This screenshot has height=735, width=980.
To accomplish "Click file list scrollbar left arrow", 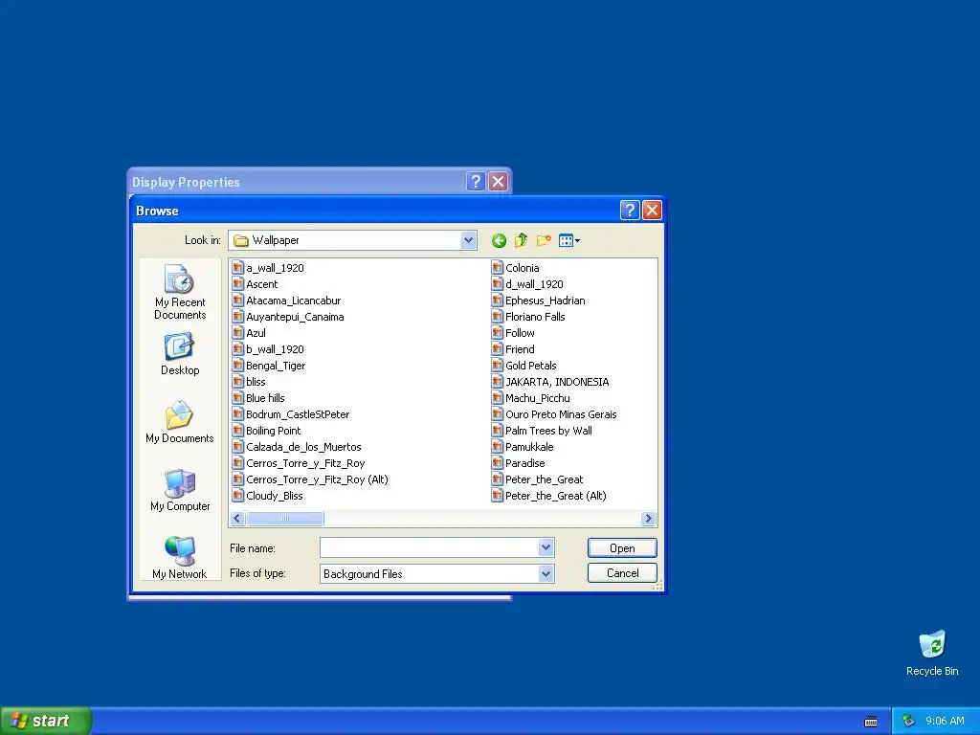I will pos(237,518).
